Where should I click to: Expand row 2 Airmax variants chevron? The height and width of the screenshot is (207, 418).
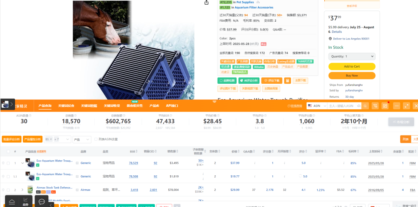pyautogui.click(x=22, y=190)
